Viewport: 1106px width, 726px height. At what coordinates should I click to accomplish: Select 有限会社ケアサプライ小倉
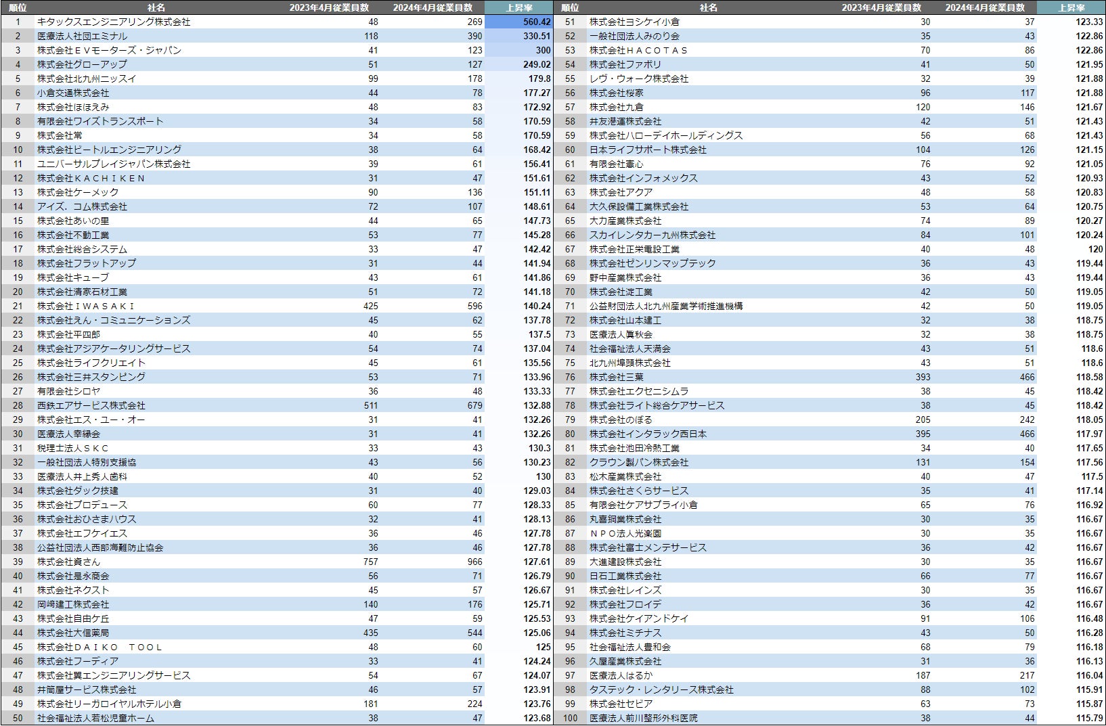coord(643,505)
